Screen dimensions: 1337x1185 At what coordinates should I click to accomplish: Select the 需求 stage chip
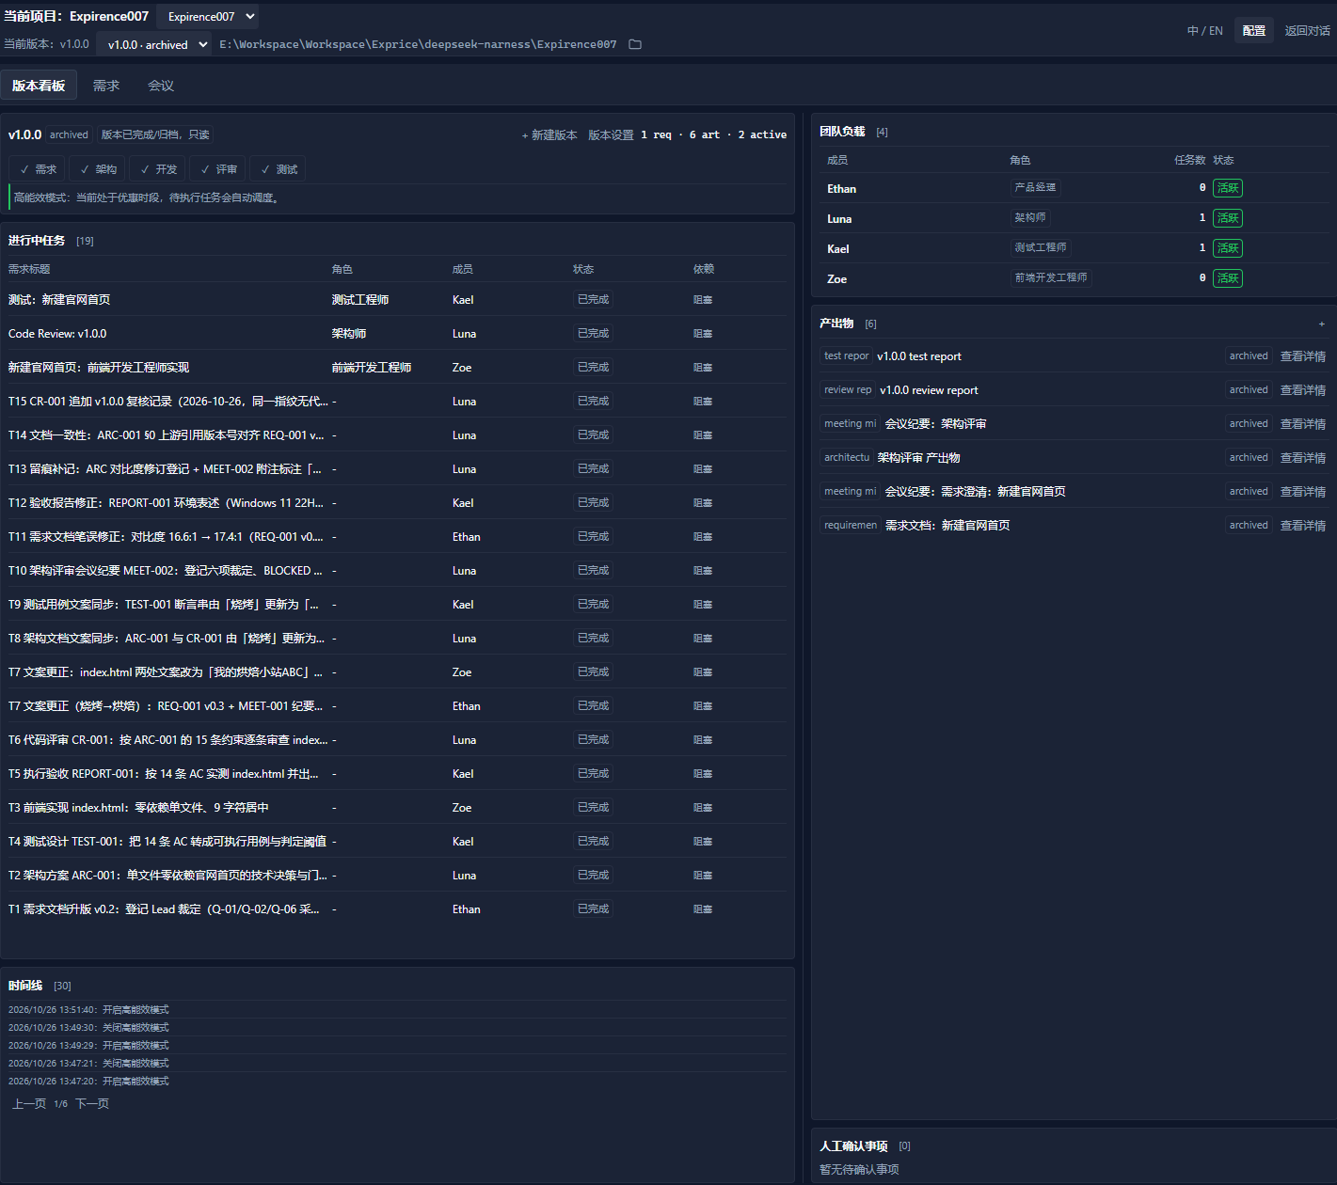pyautogui.click(x=39, y=169)
